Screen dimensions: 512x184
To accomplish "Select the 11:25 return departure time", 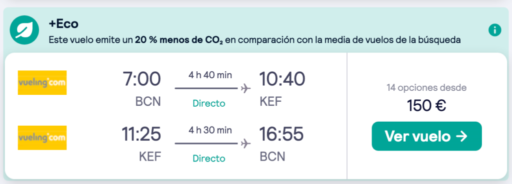I will pyautogui.click(x=141, y=134).
